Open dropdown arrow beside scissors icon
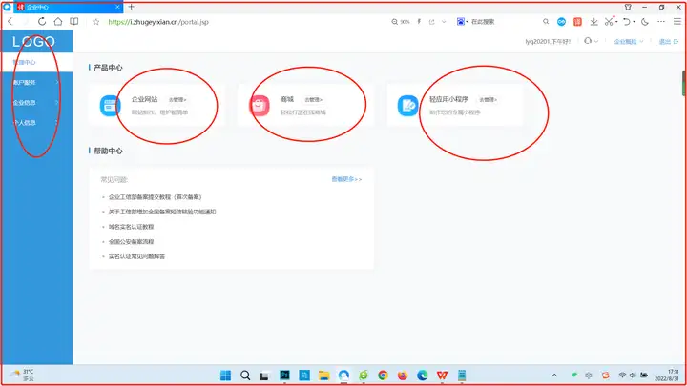Image resolution: width=687 pixels, height=386 pixels. [616, 22]
